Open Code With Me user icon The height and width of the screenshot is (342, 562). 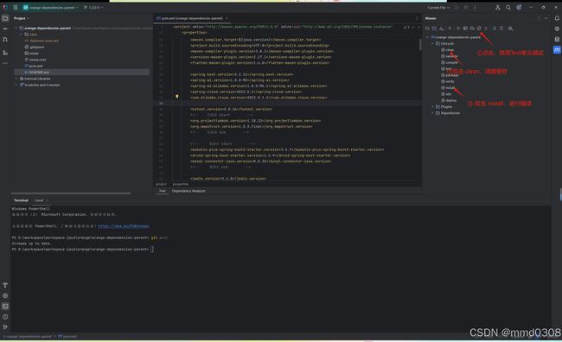(497, 7)
